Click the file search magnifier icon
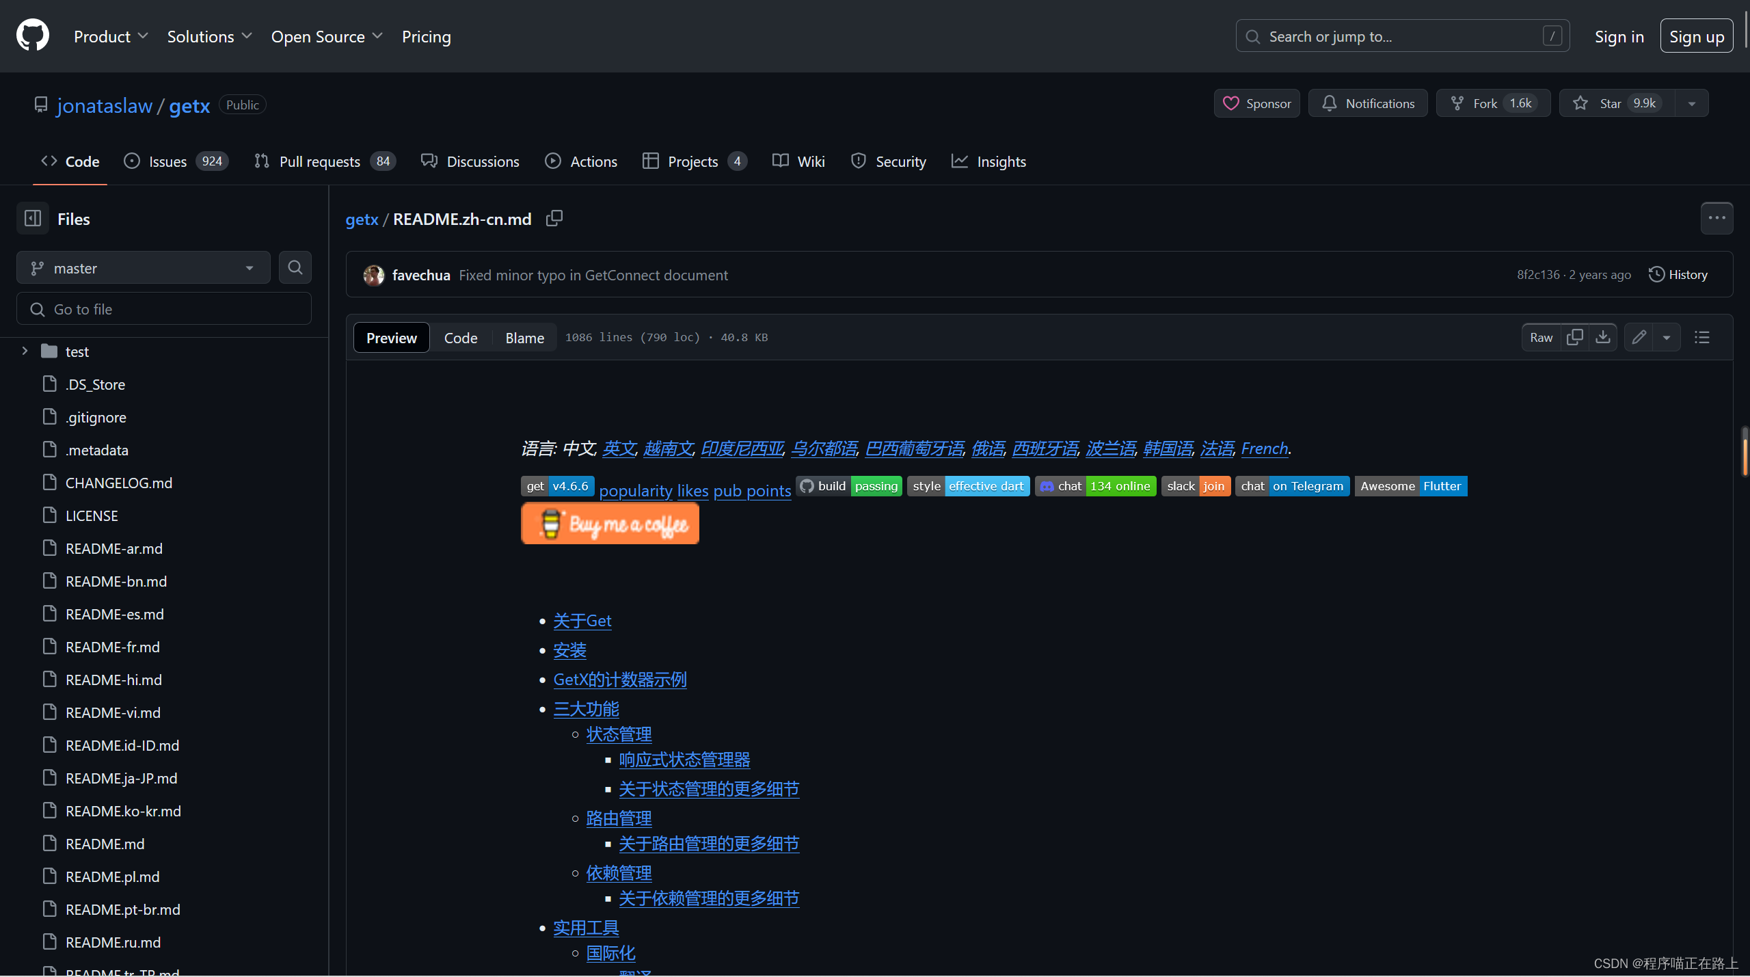 (x=295, y=267)
